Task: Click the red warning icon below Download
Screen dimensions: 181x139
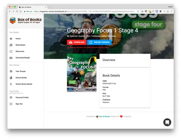Action: tap(68, 47)
